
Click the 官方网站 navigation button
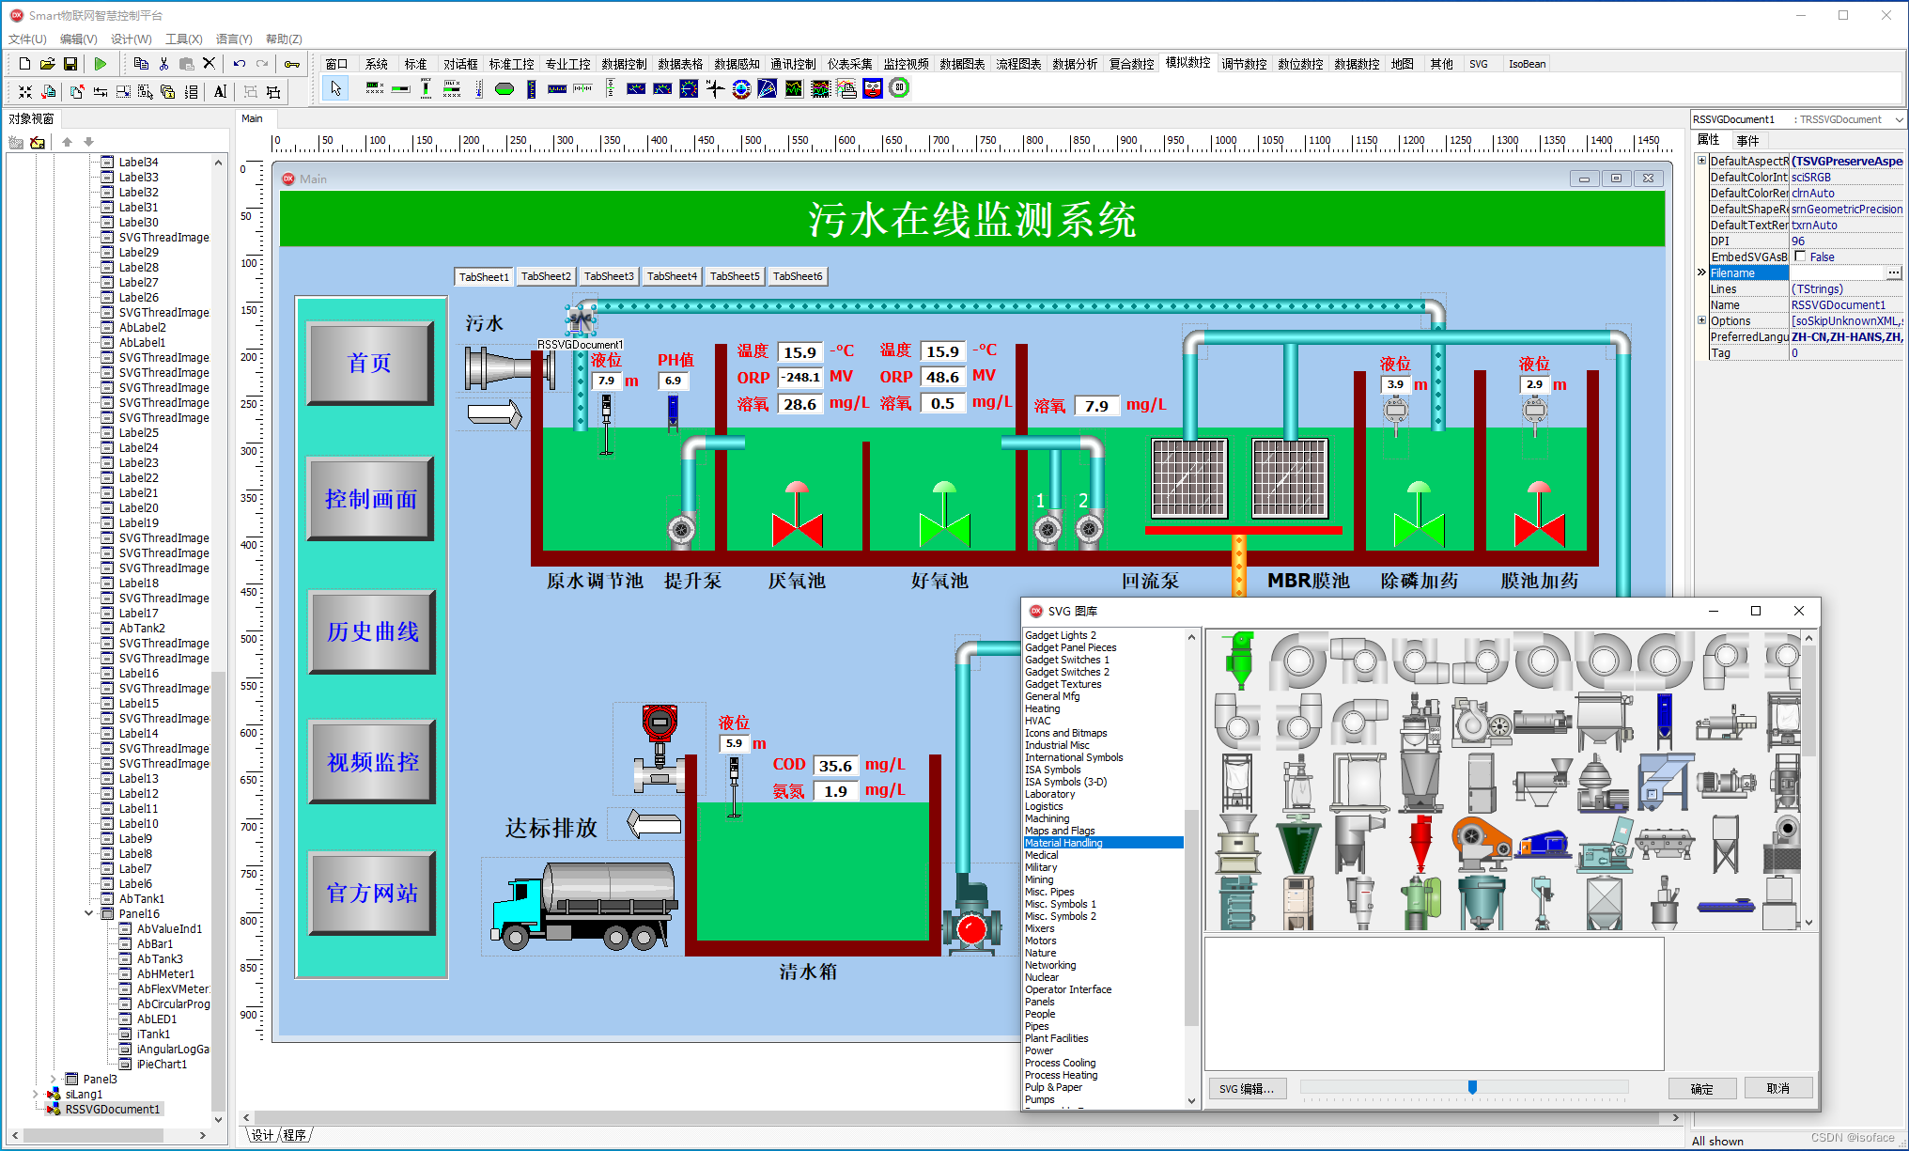coord(372,893)
